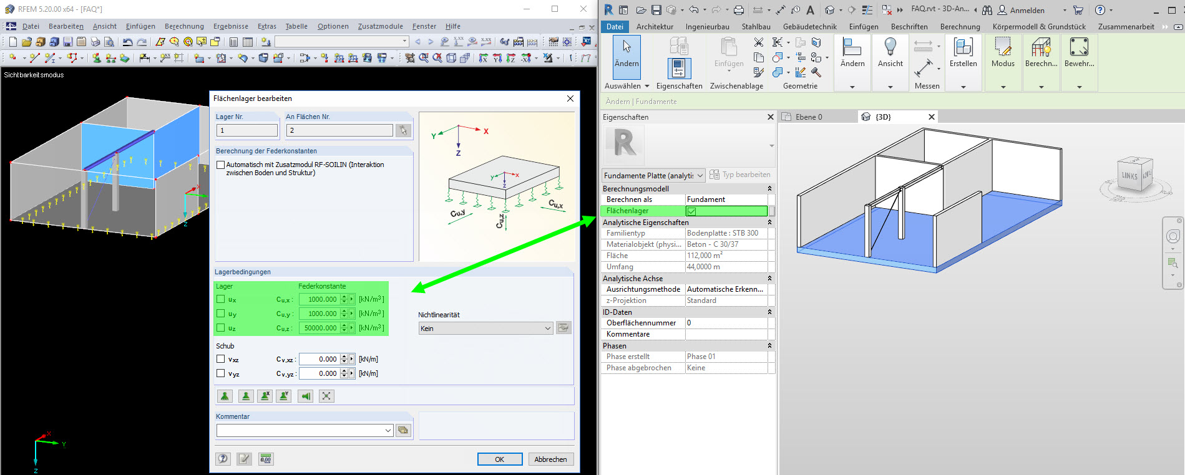
Task: Open the RFEM Ergebnisse menu
Action: (x=230, y=26)
